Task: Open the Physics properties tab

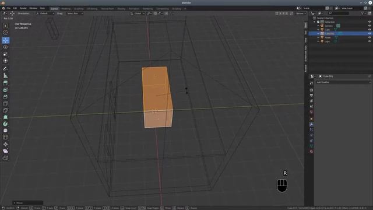Action: (x=311, y=135)
